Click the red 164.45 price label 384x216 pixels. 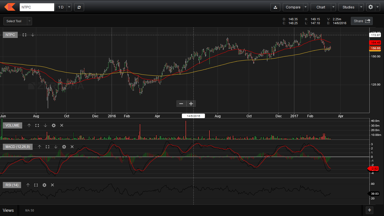tap(375, 42)
